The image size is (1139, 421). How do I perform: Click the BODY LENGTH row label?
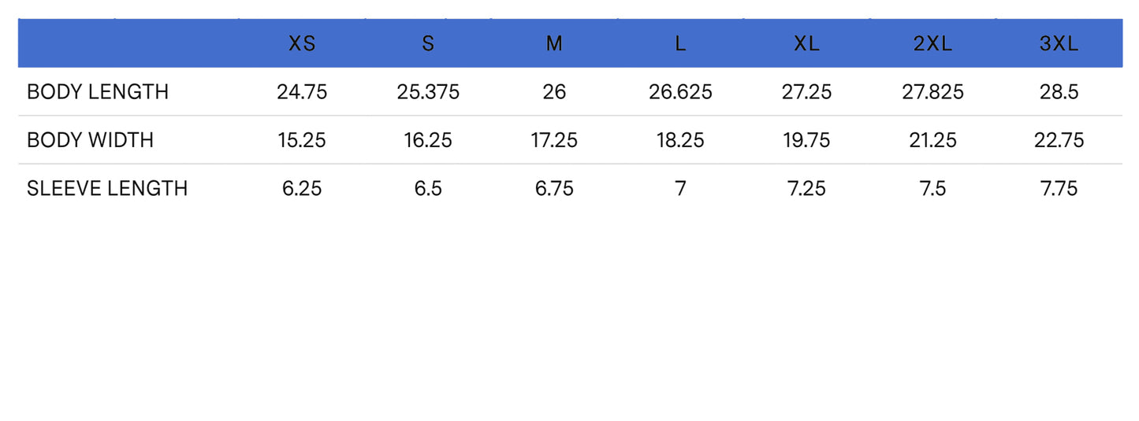[x=98, y=92]
